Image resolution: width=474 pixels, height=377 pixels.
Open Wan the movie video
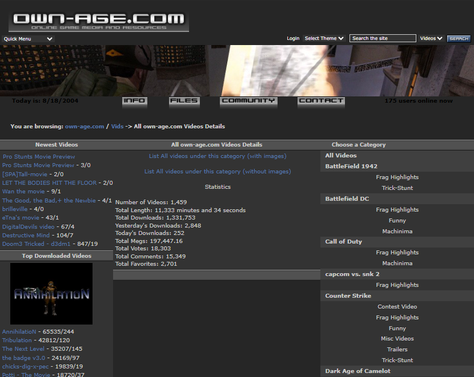click(x=23, y=192)
